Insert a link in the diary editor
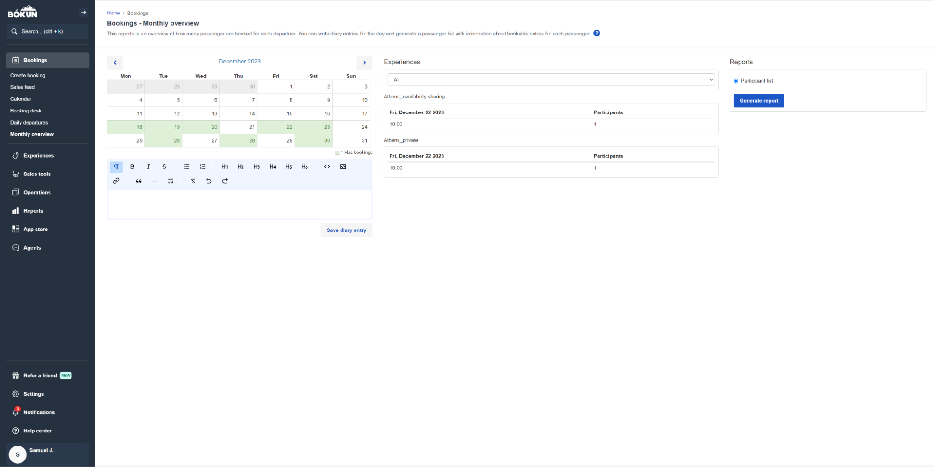The width and height of the screenshot is (934, 467). tap(116, 181)
